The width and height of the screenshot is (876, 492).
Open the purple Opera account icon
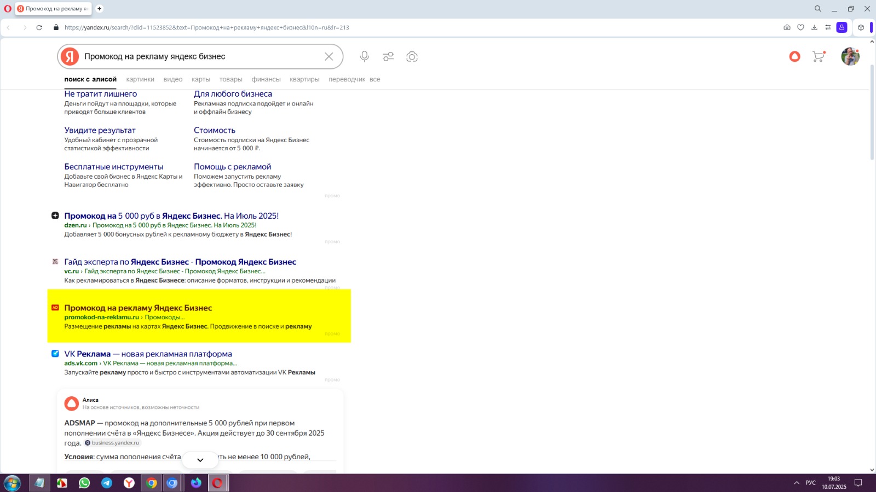point(842,27)
